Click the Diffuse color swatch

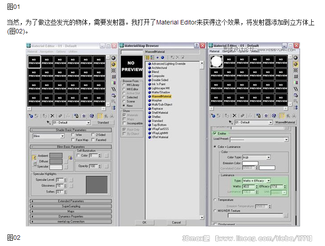[56, 161]
